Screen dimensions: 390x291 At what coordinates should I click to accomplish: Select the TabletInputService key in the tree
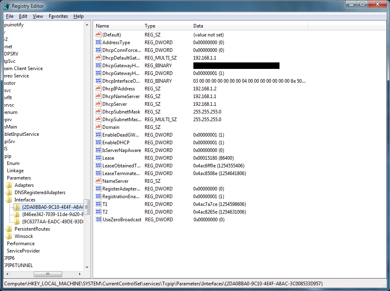[22, 134]
